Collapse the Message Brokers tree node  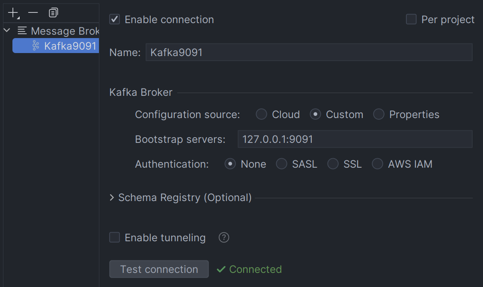[x=7, y=31]
